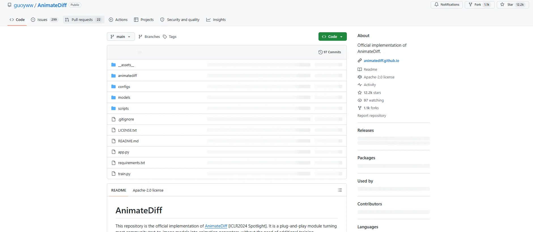Click the Report repository link

coord(372,116)
